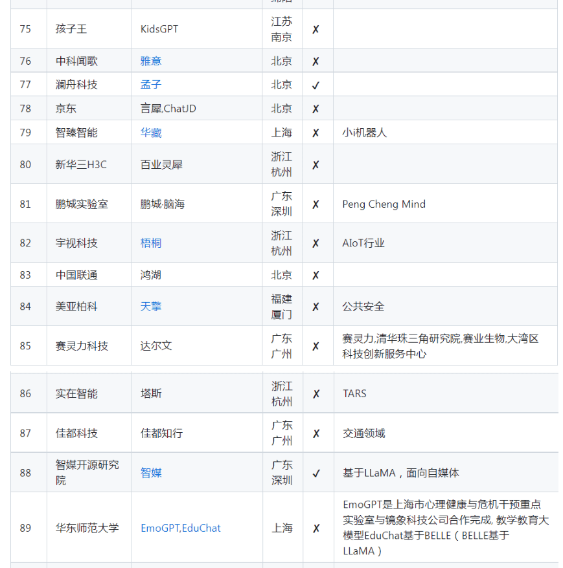Follow the 天擎 link
Viewport: 563px width, 568px height.
[151, 307]
